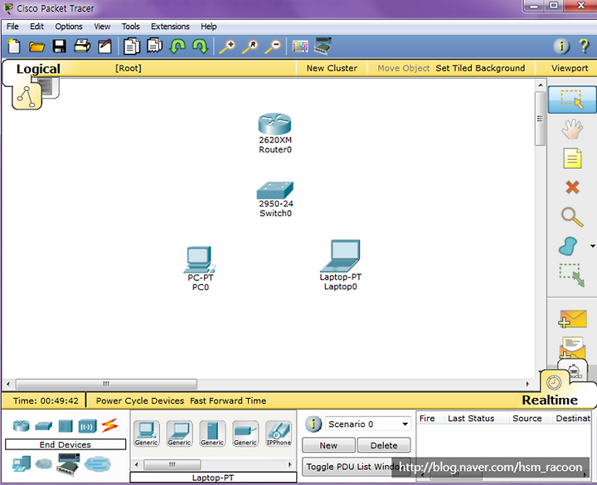
Task: Click the New file icon
Action: 14,46
